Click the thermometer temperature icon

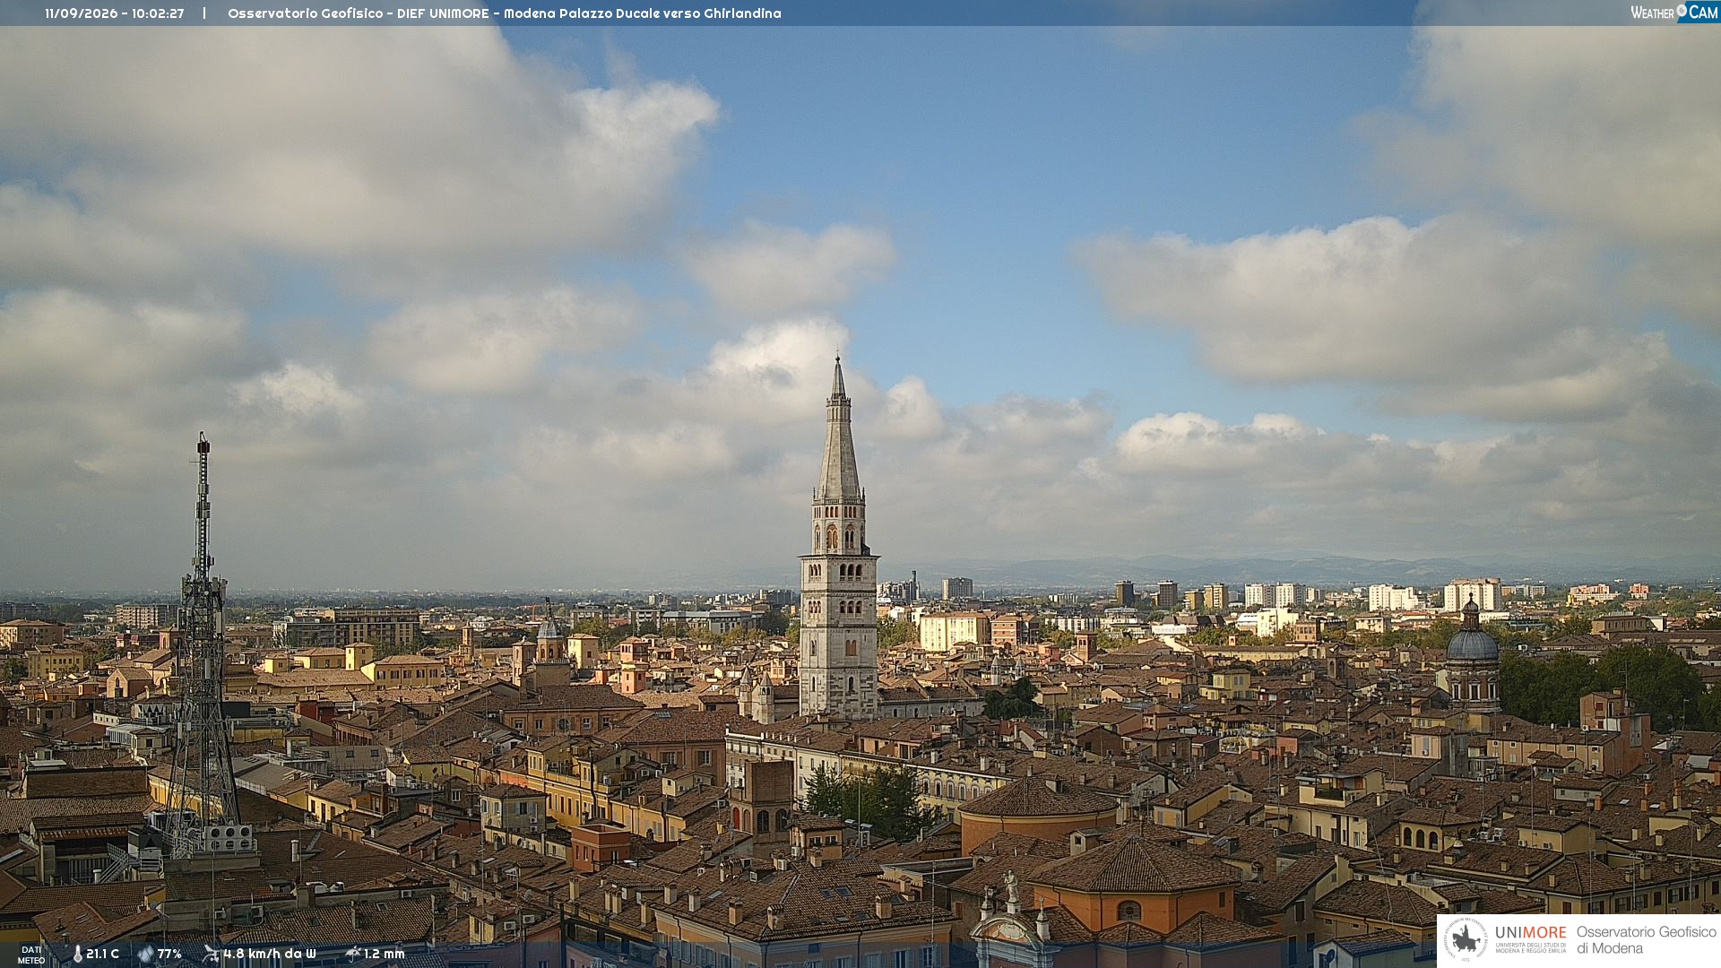point(78,954)
